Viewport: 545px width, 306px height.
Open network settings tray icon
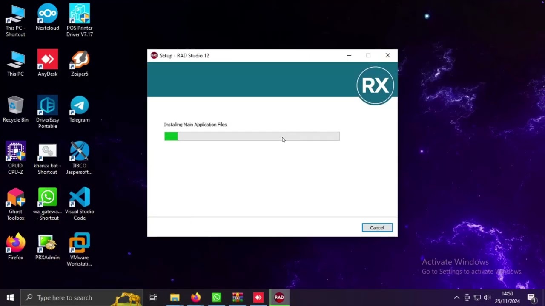477,297
